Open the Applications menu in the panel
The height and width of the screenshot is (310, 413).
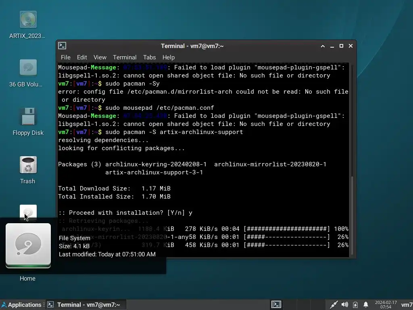click(x=22, y=305)
